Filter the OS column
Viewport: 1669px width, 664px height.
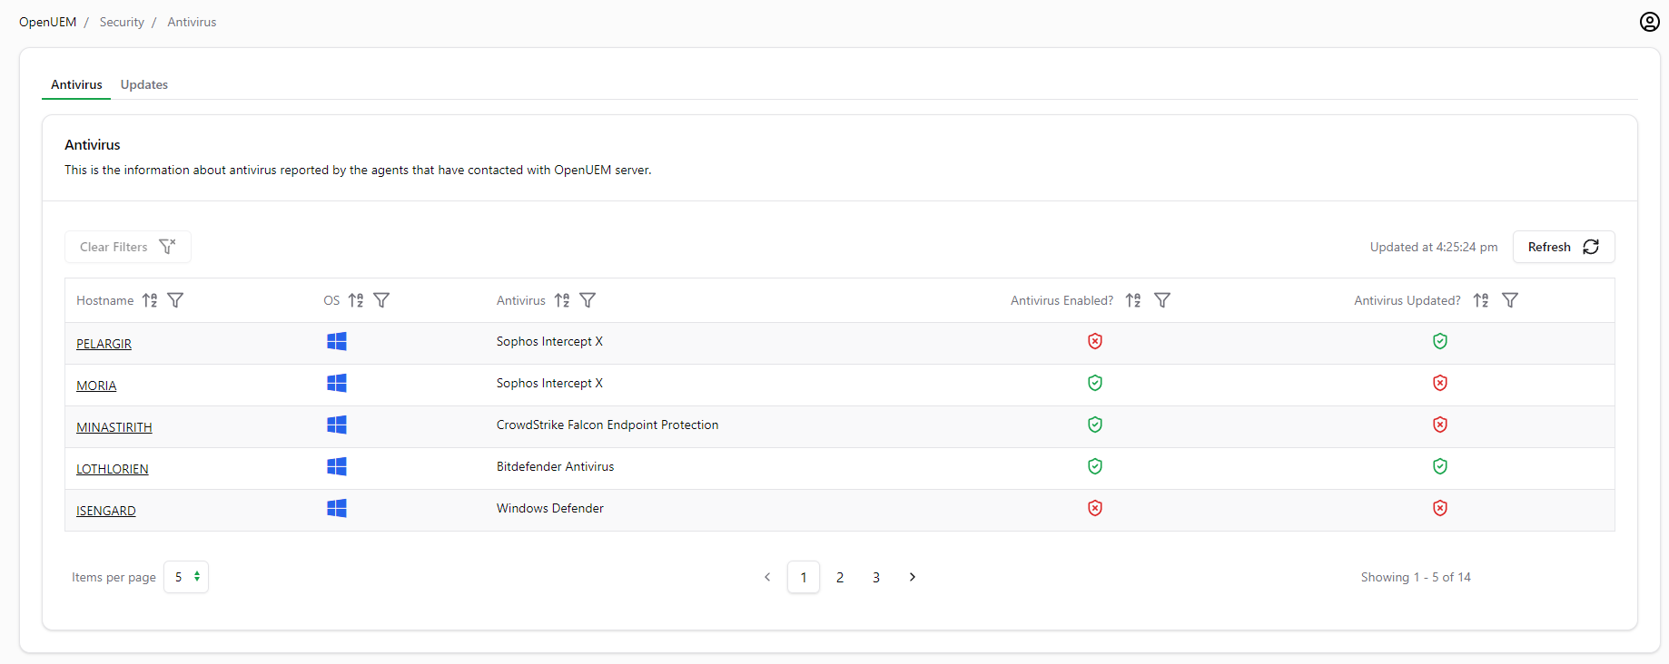(x=381, y=300)
